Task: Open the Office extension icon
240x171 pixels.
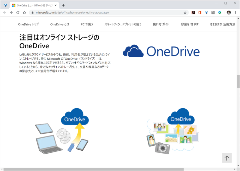Action: [x=200, y=13]
